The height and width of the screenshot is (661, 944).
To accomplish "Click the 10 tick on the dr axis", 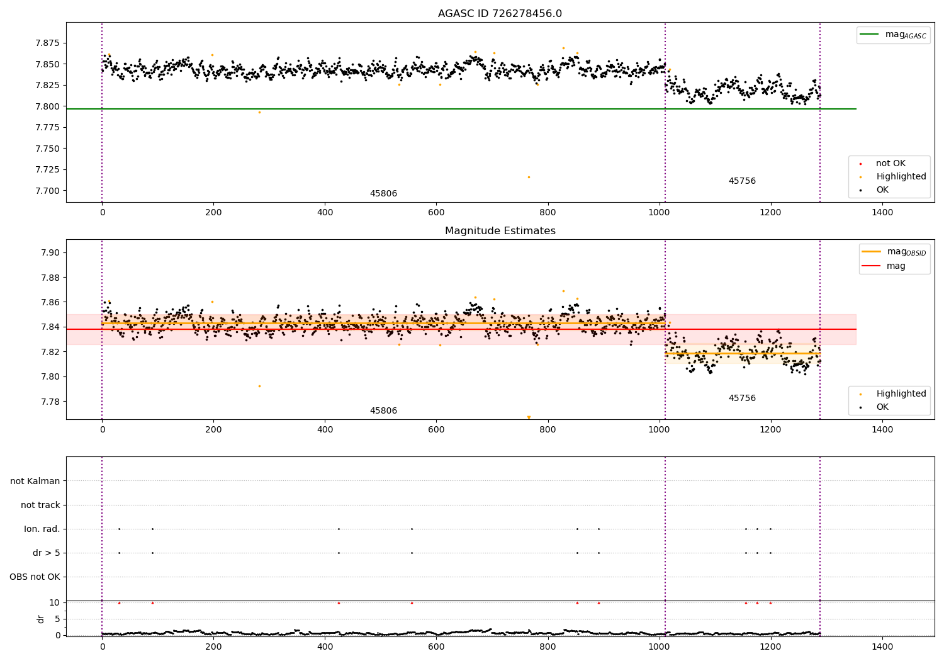I will 55,603.
